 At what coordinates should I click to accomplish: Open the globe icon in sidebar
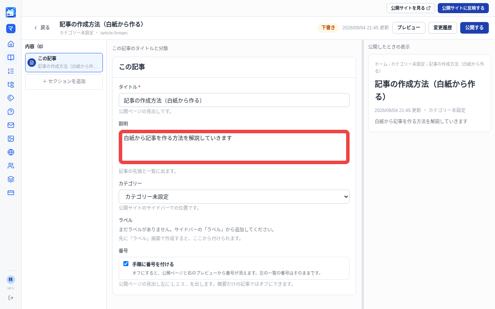click(11, 152)
